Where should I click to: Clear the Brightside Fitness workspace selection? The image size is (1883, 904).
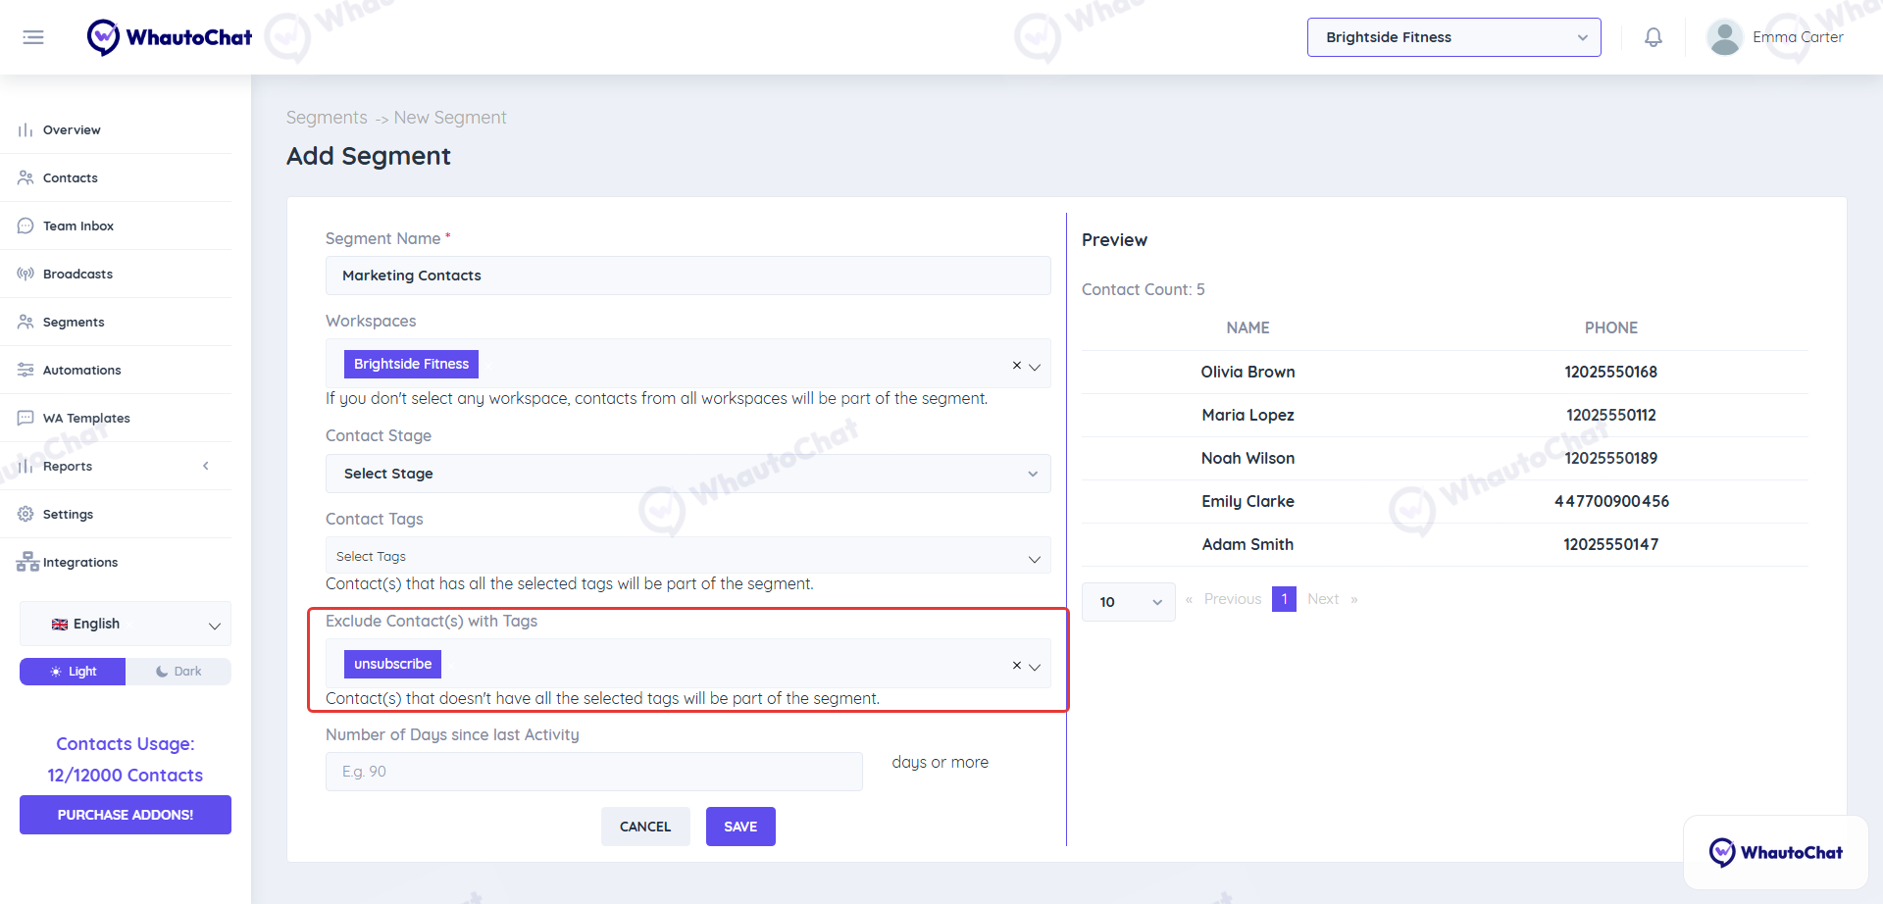point(1017,365)
